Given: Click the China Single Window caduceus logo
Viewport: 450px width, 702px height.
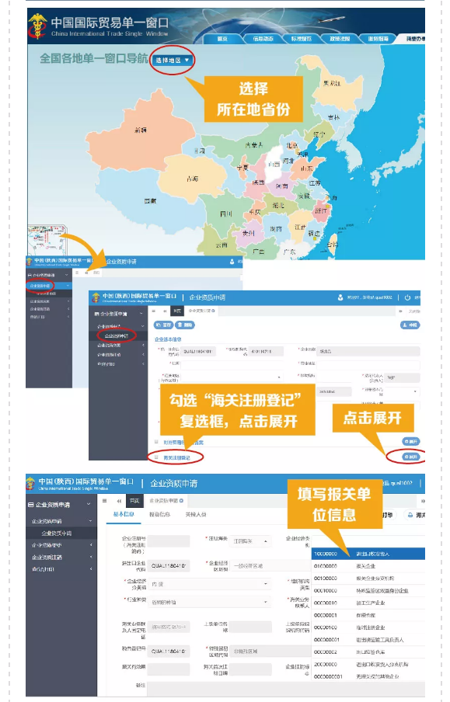Looking at the screenshot, I should point(37,26).
